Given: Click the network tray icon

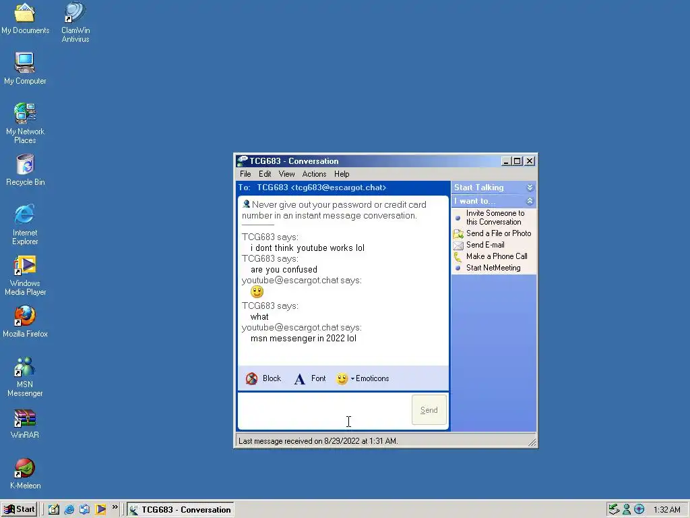Looking at the screenshot, I should tap(614, 510).
